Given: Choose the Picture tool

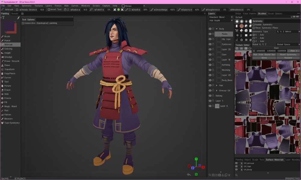Looking at the screenshot, I should pos(8,86).
